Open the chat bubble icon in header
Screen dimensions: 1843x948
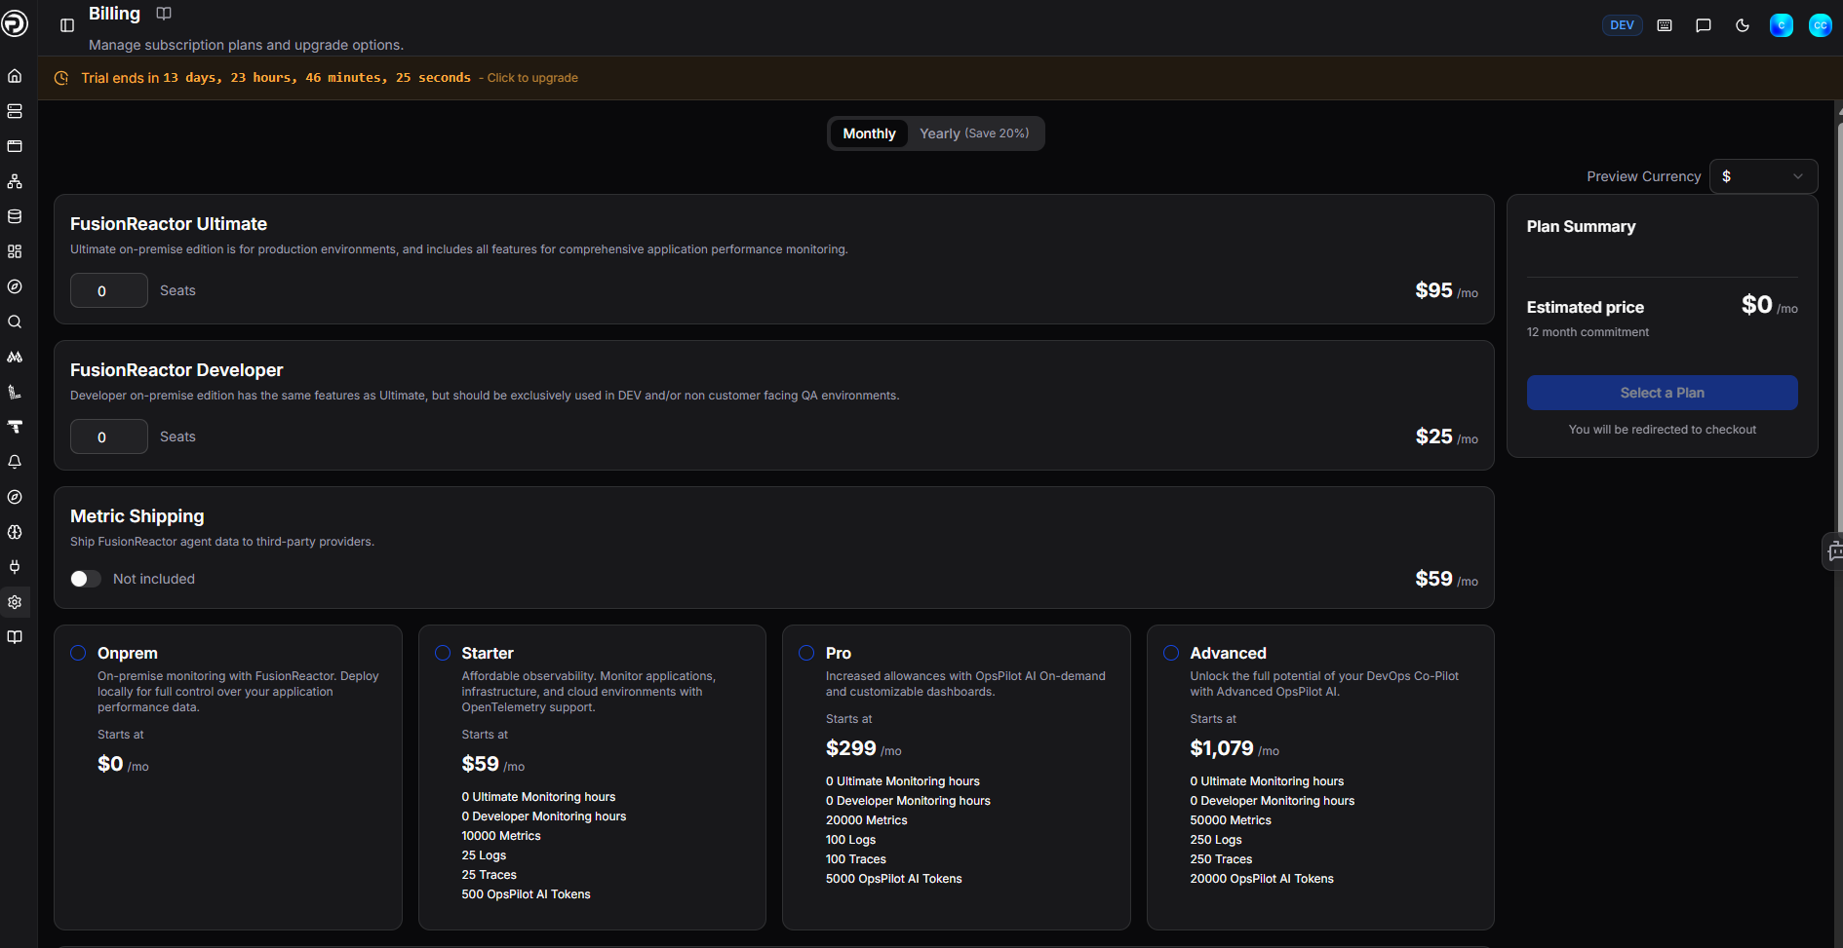coord(1704,25)
